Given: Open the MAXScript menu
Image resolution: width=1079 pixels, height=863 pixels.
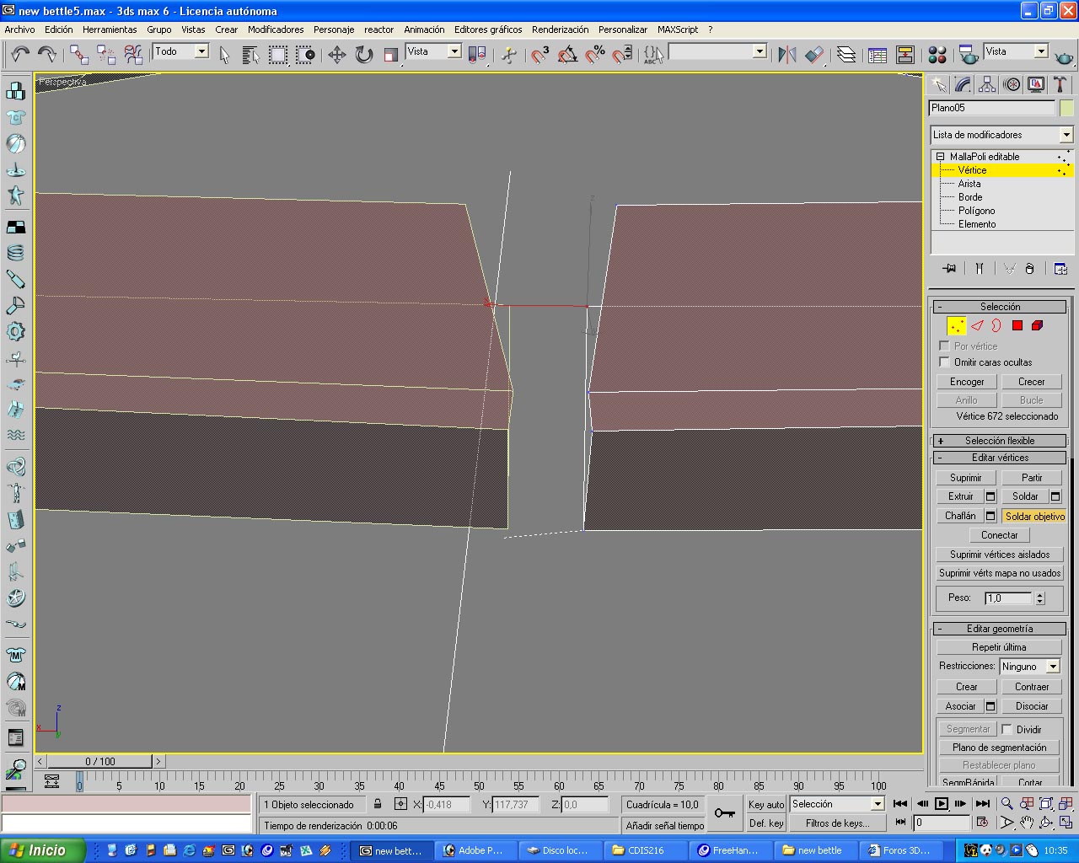Looking at the screenshot, I should [678, 29].
